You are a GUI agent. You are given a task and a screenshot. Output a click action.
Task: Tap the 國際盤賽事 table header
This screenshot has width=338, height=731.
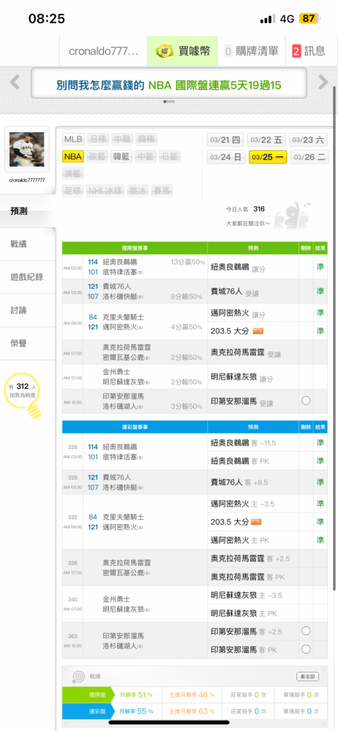click(135, 249)
